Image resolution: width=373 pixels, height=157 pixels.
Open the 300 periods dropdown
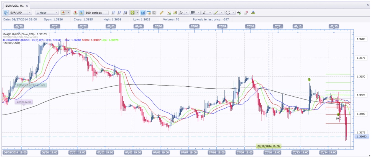point(96,13)
